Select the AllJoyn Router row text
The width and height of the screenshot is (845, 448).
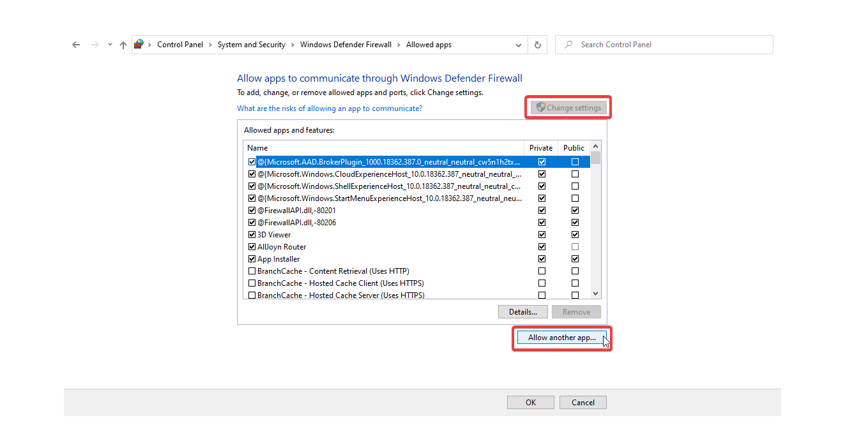click(282, 247)
